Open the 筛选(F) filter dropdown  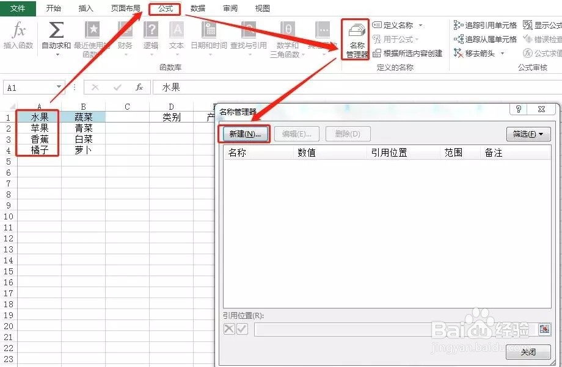coord(527,134)
